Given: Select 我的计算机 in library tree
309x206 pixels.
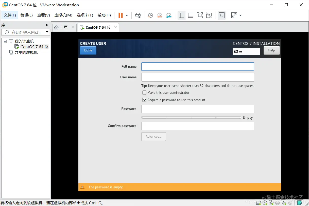Looking at the screenshot, I should pos(24,41).
